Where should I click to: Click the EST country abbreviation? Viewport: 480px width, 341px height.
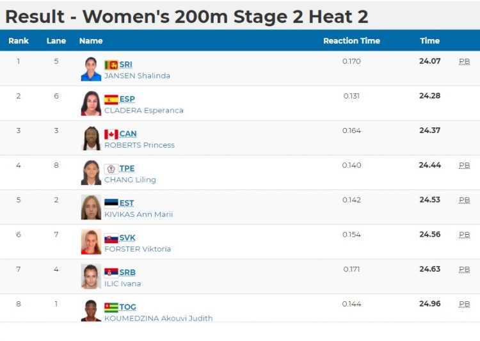pos(127,203)
